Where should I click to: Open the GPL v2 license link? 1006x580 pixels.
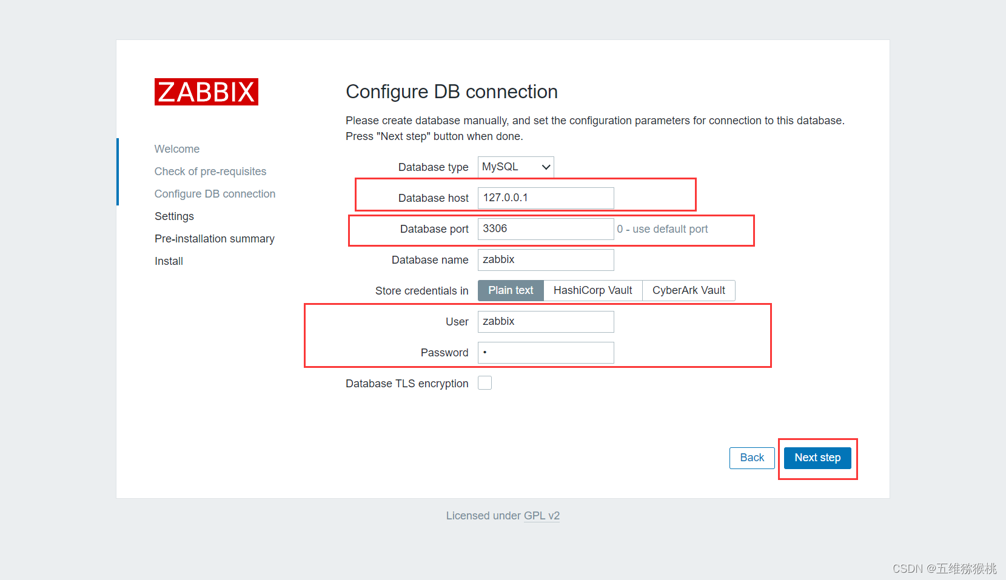pos(542,516)
